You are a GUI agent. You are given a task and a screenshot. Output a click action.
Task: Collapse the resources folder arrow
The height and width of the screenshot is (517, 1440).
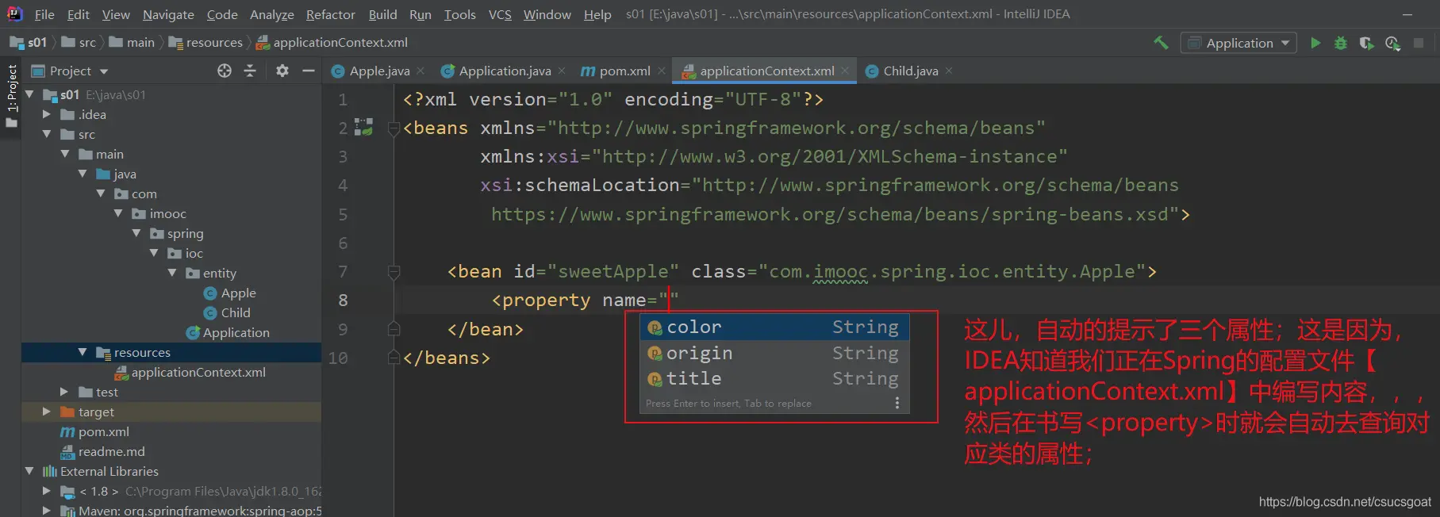83,352
